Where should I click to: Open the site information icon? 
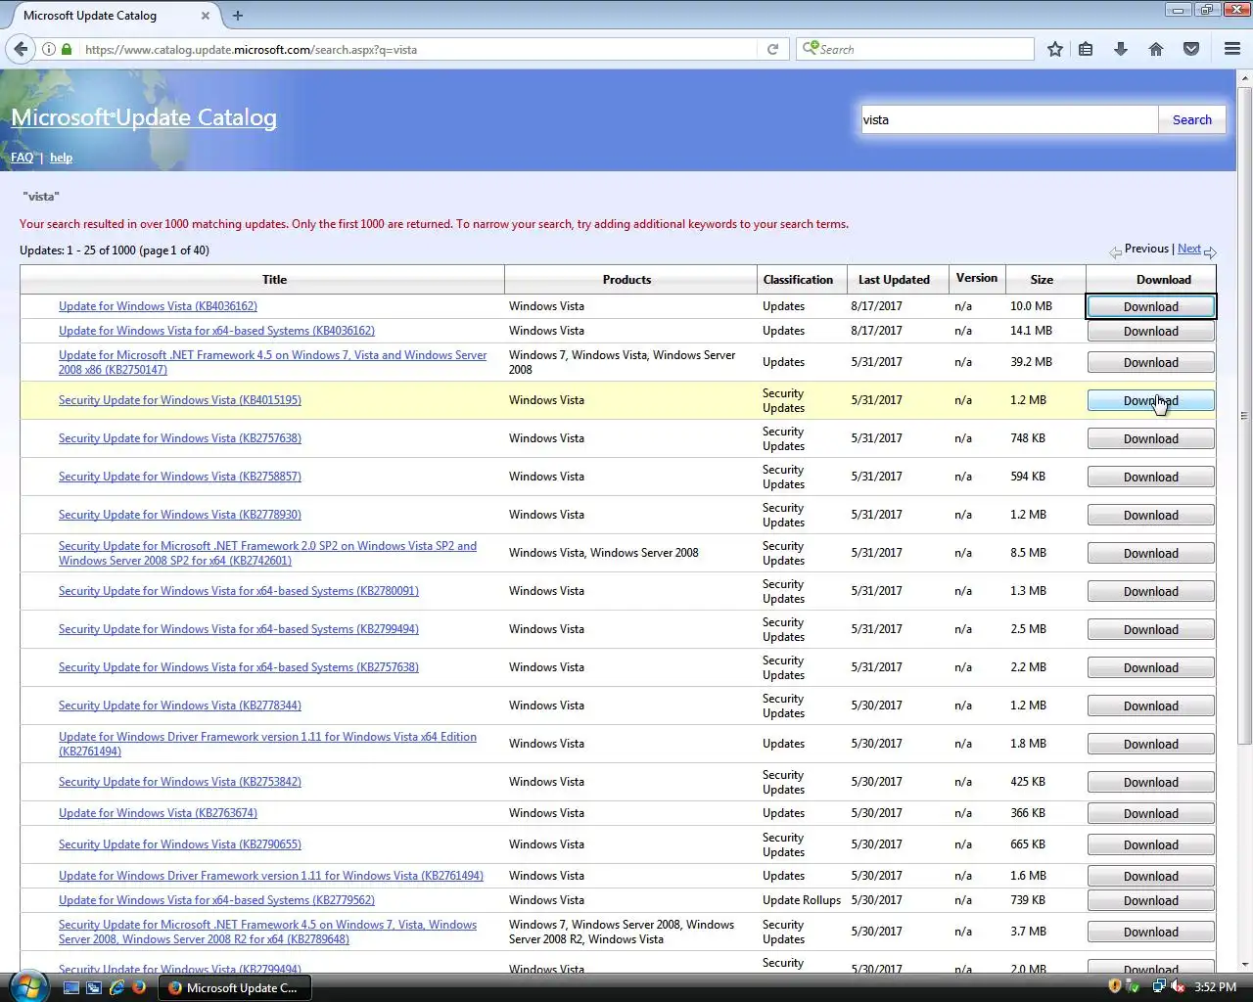coord(48,49)
